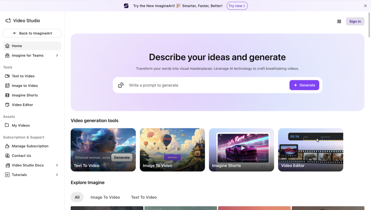Click the Subscription & Support section label
The width and height of the screenshot is (371, 210).
coord(24,137)
